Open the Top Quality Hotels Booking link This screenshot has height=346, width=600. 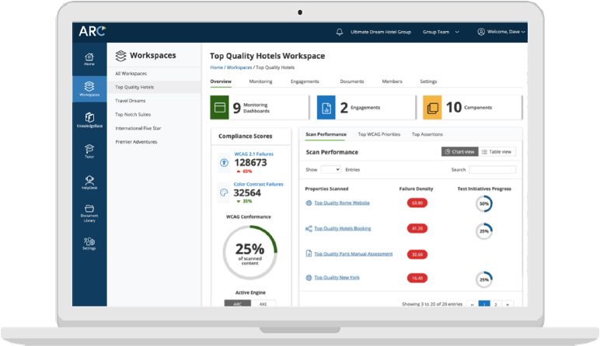point(343,229)
